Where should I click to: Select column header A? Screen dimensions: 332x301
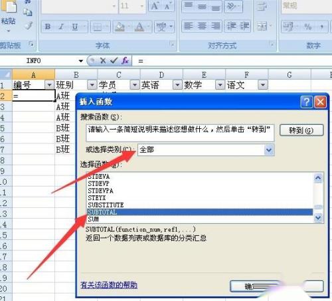(x=33, y=74)
